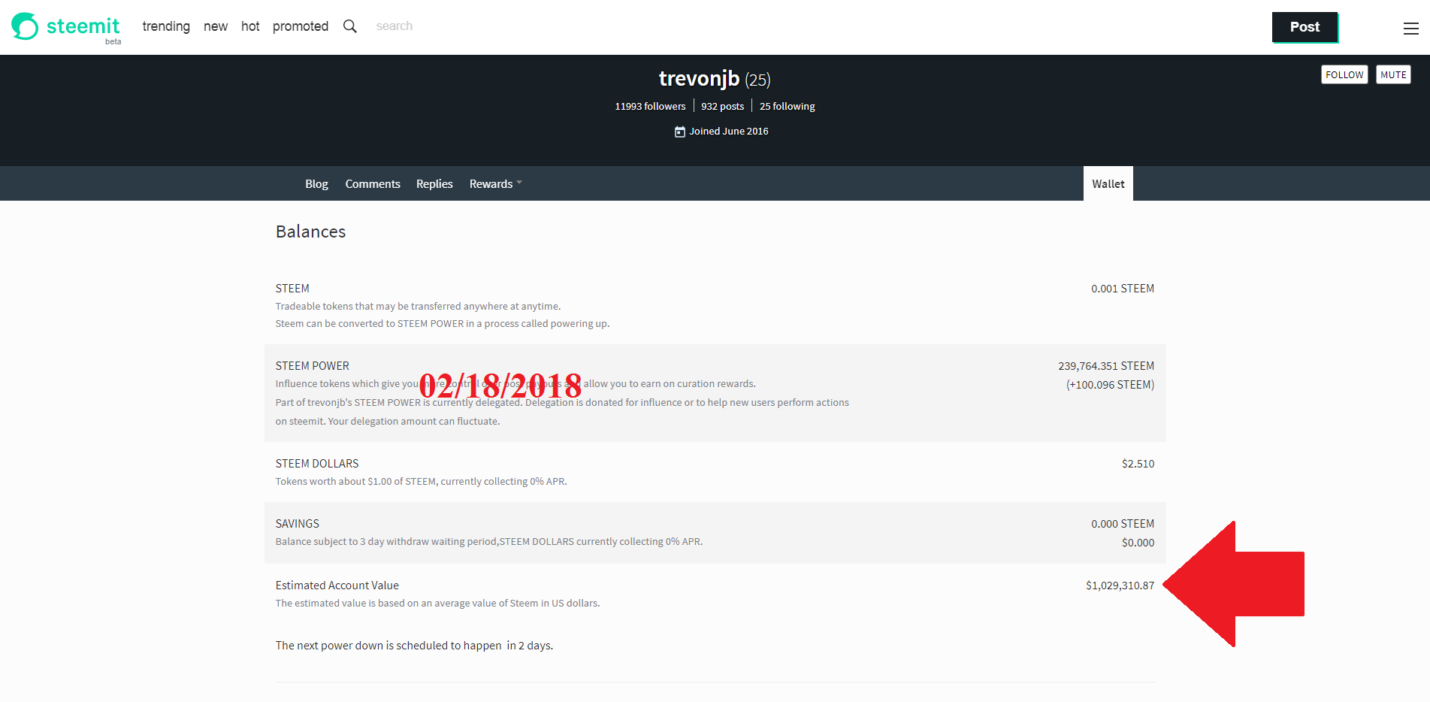Click the Steemit logo icon
1430x702 pixels.
25,26
